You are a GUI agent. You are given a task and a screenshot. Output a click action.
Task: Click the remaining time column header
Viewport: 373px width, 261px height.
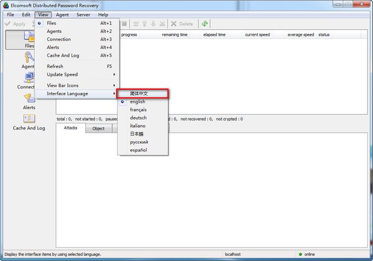175,35
